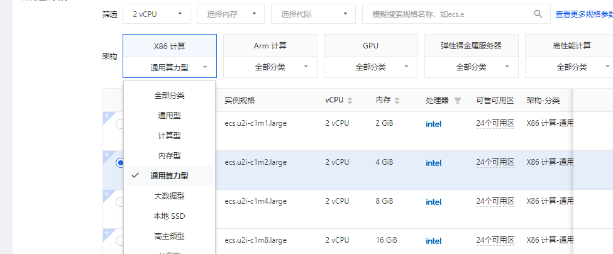Open the 处理器 column filter icon
This screenshot has width=613, height=254.
pyautogui.click(x=458, y=101)
